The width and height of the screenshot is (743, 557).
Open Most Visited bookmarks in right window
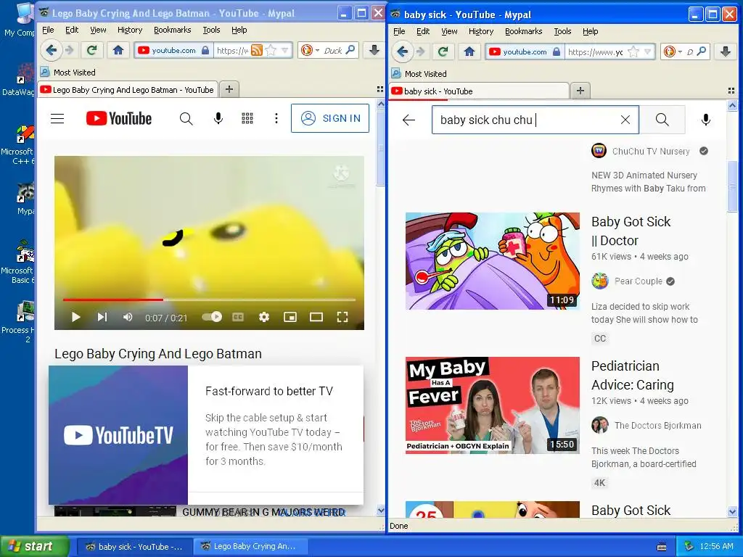pos(419,74)
